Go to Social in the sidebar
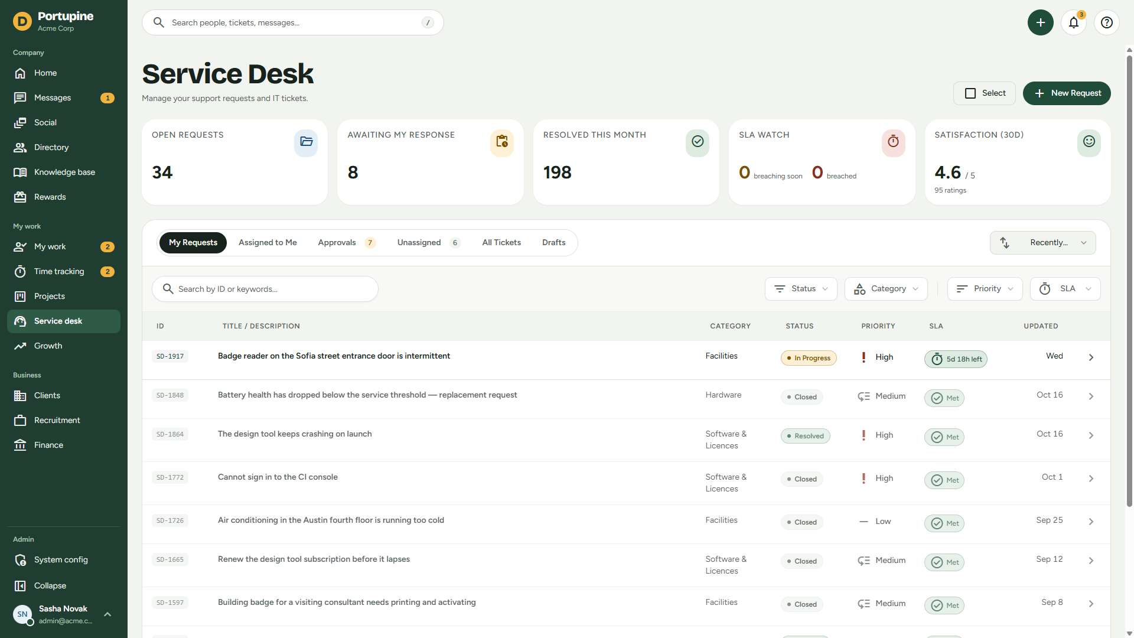The image size is (1134, 638). 64,123
